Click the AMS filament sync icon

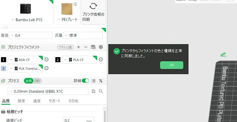tap(93, 47)
